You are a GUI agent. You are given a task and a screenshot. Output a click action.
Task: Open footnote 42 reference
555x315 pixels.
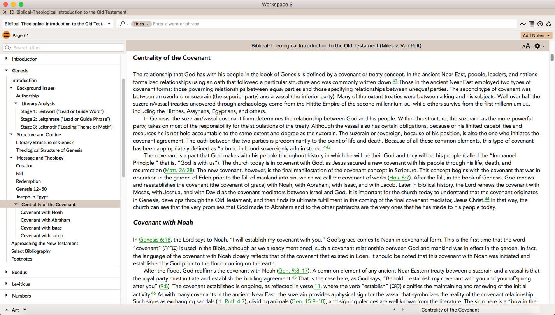pyautogui.click(x=395, y=81)
